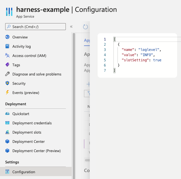This screenshot has width=181, height=179.
Task: Click the Security shield icon
Action: tap(8, 83)
